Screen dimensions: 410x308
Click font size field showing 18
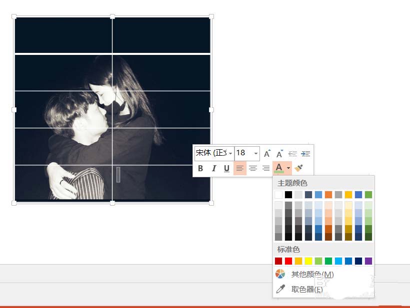pyautogui.click(x=243, y=153)
